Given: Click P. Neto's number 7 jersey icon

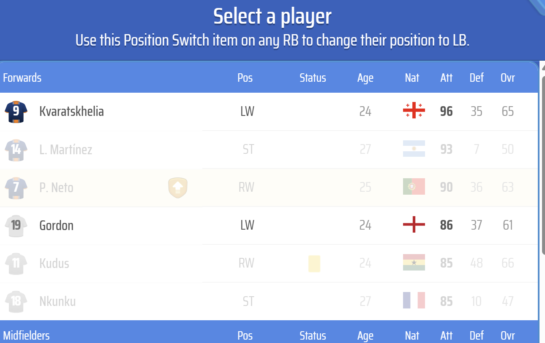Looking at the screenshot, I should click(x=16, y=188).
